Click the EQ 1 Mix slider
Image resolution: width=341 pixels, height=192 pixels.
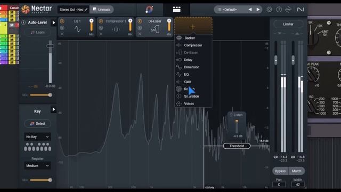click(x=91, y=25)
